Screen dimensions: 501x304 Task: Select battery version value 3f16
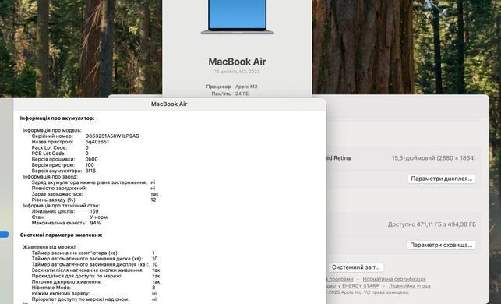pyautogui.click(x=90, y=171)
